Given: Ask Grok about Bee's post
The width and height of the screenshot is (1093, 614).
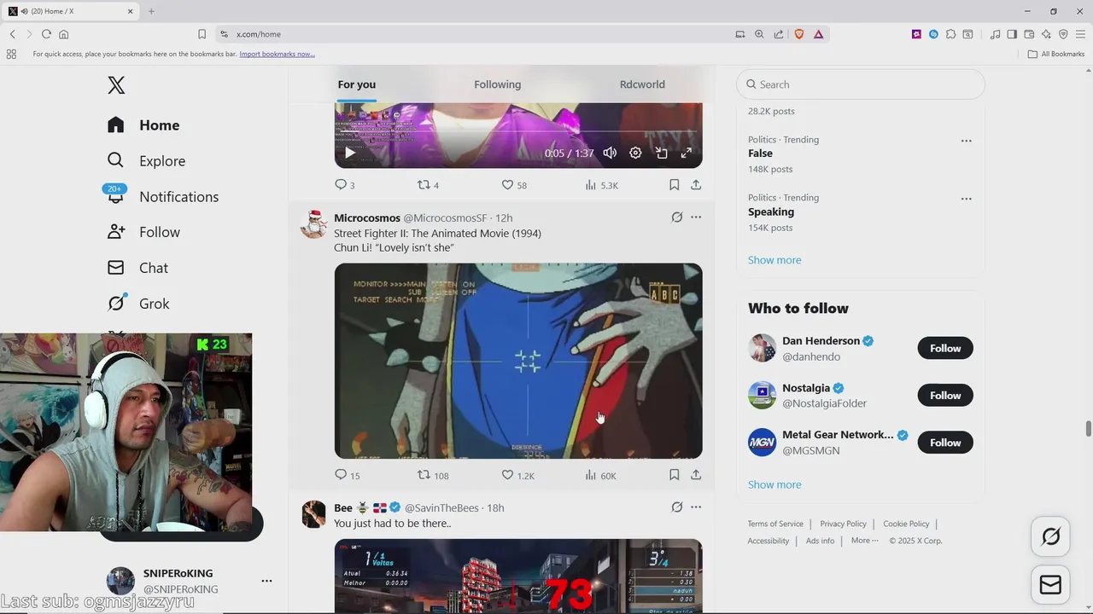Looking at the screenshot, I should coord(676,507).
